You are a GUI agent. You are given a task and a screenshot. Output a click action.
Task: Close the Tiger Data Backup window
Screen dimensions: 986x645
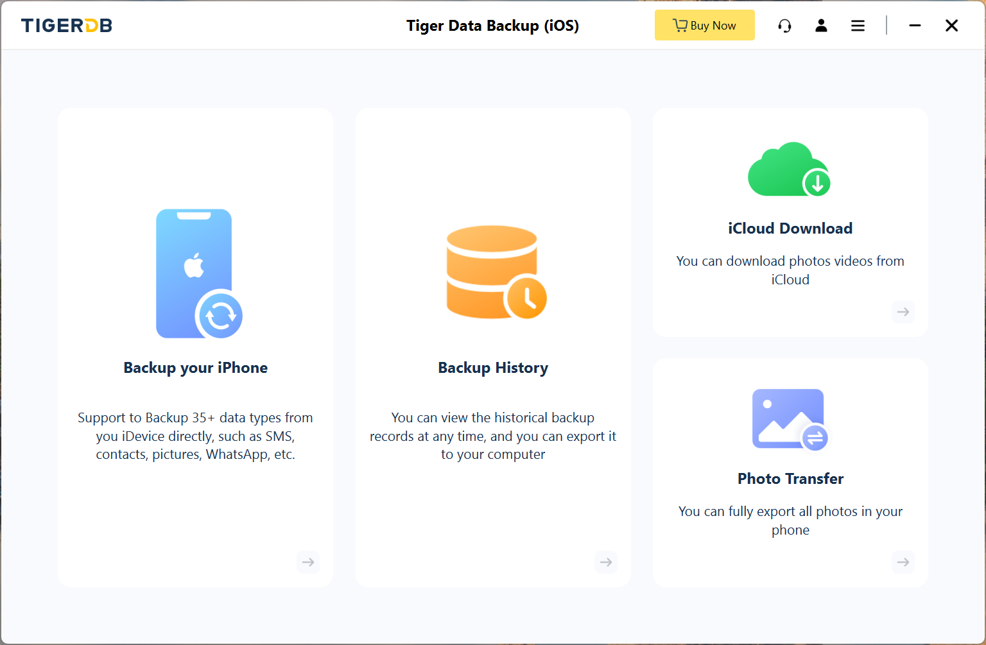coord(951,26)
